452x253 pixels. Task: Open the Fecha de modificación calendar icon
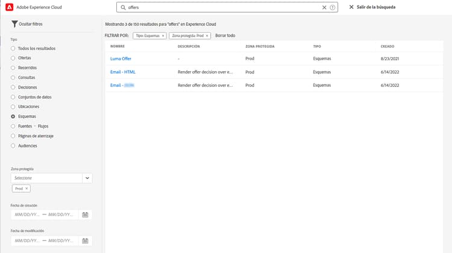pyautogui.click(x=85, y=241)
